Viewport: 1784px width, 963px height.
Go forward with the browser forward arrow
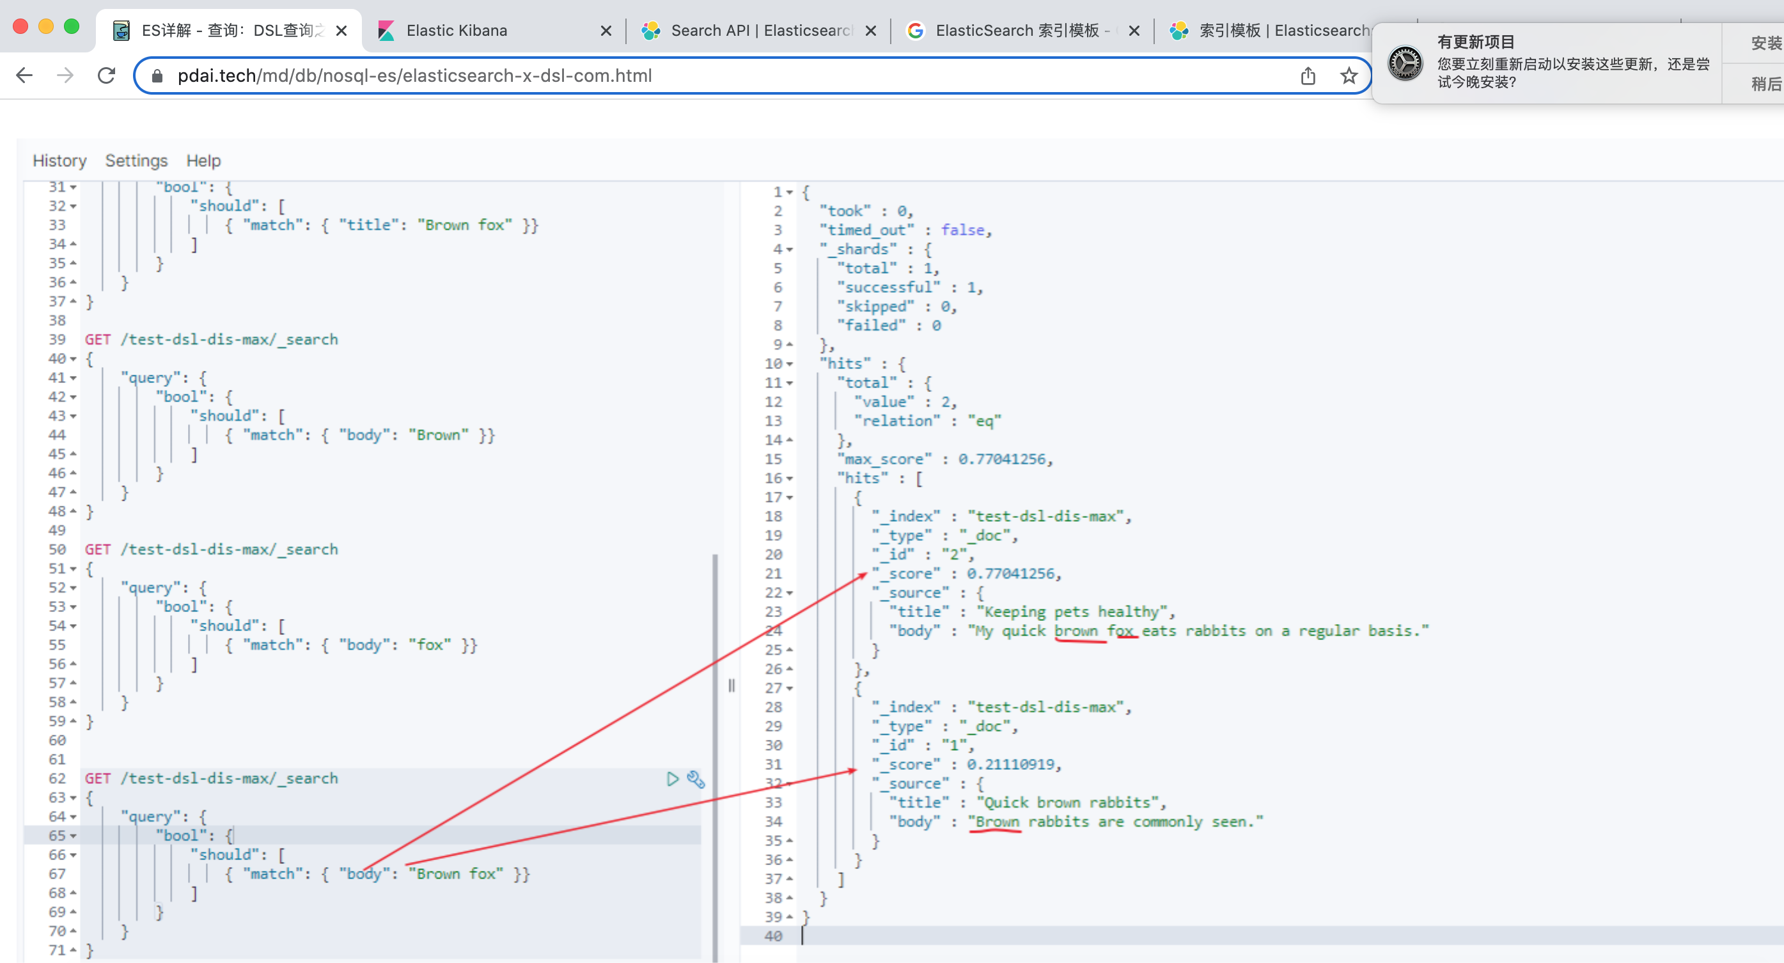[x=65, y=75]
